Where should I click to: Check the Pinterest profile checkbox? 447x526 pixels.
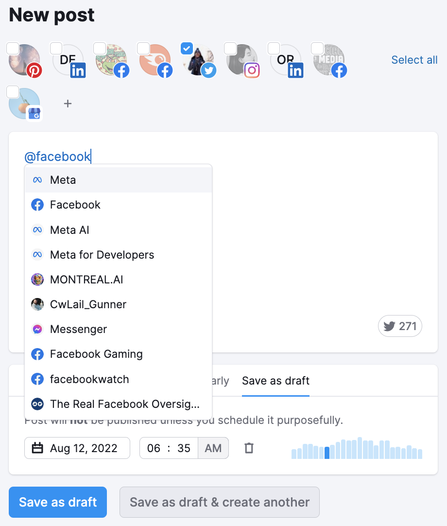click(13, 49)
